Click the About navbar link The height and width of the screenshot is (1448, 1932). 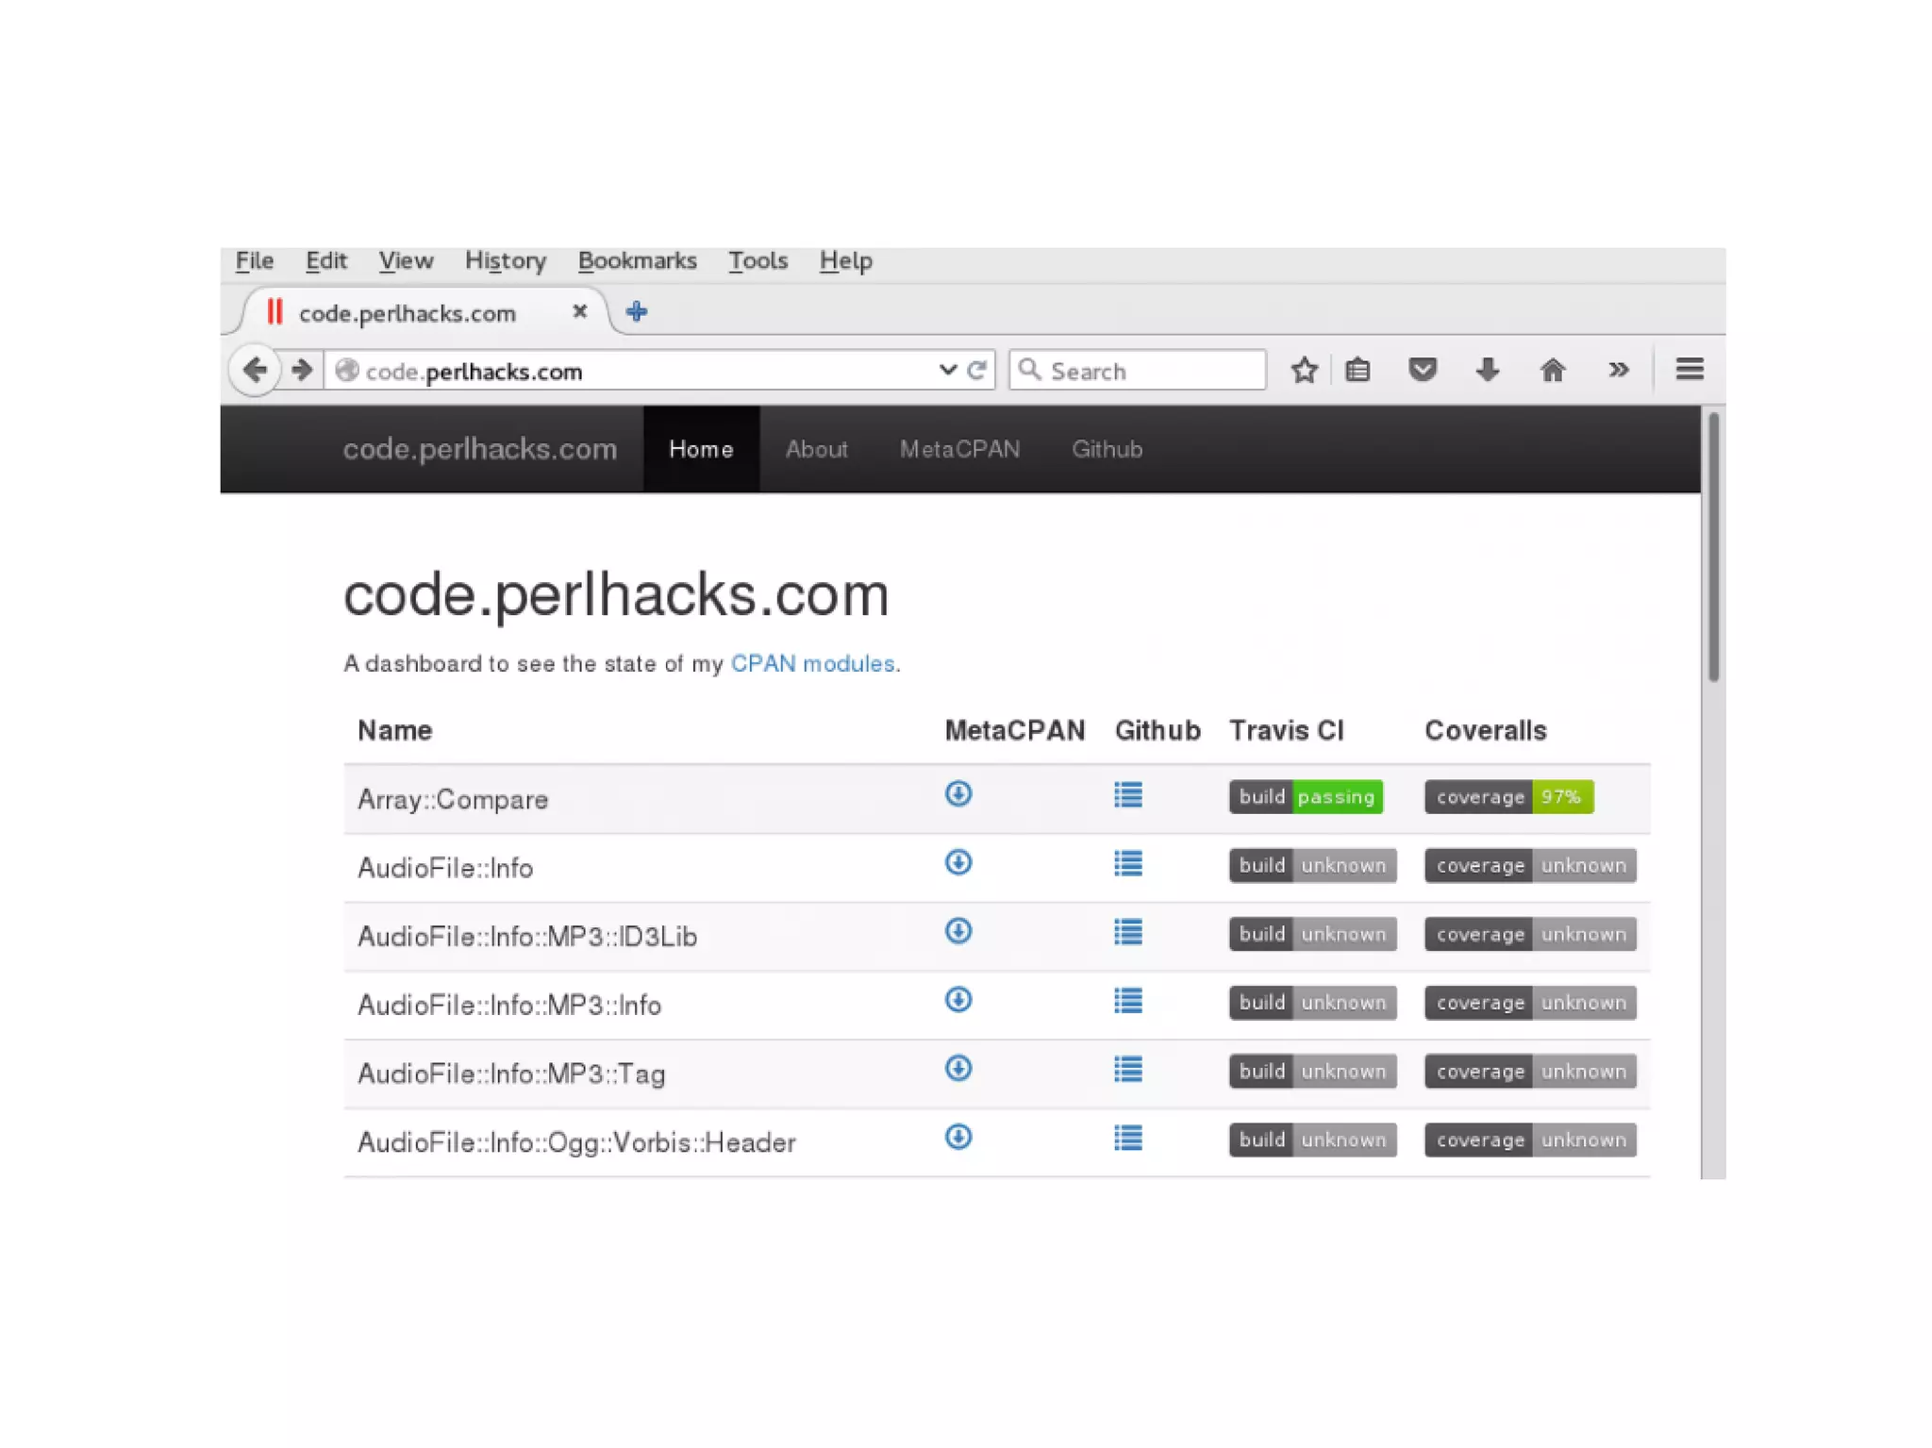[816, 450]
